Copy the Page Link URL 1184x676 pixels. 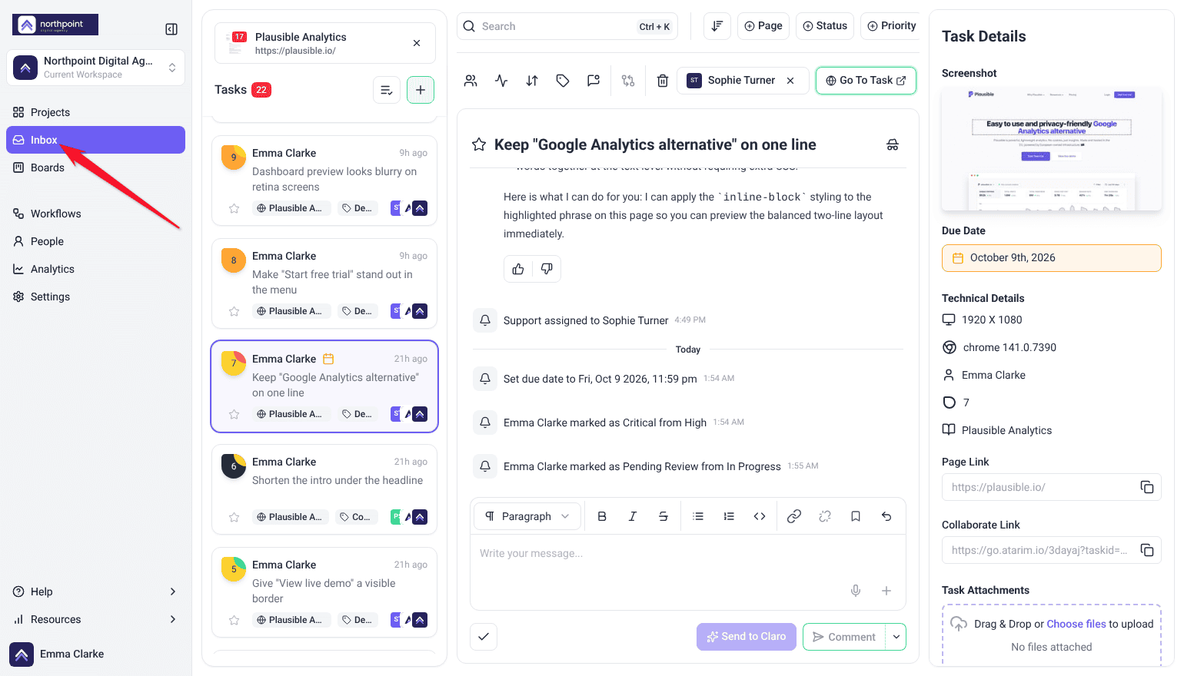pos(1147,487)
